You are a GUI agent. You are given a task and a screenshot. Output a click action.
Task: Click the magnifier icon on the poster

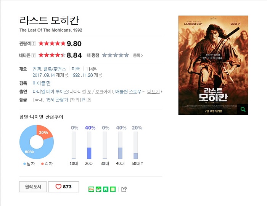pos(243,109)
